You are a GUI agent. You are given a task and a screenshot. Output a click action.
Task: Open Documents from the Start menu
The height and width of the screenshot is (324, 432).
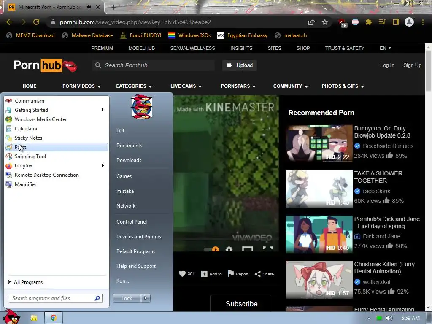(x=129, y=146)
